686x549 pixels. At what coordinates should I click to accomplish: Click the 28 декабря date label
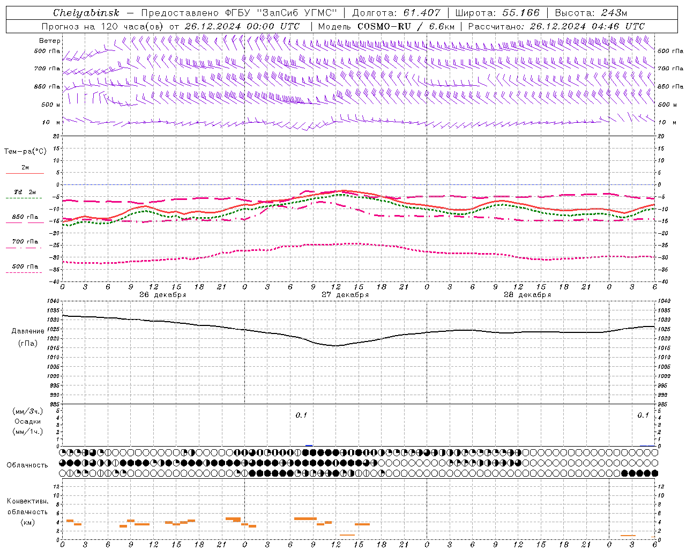click(x=527, y=295)
